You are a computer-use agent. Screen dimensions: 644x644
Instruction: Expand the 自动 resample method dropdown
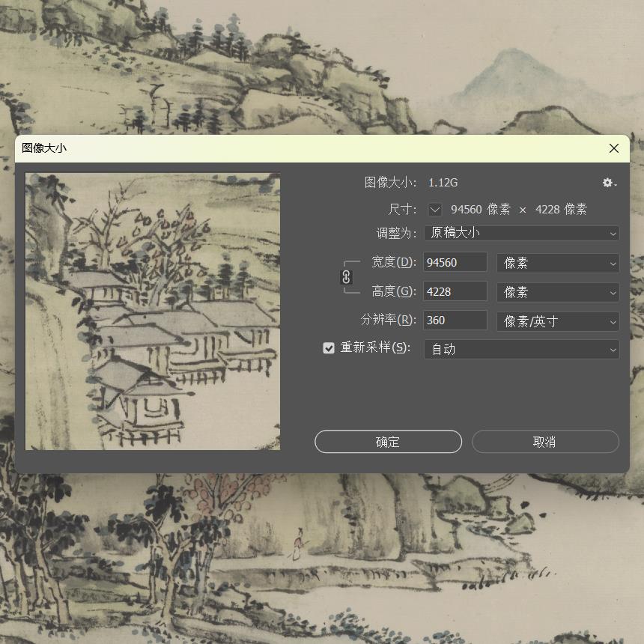(x=522, y=350)
